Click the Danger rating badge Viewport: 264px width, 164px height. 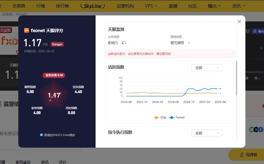[x=57, y=44]
